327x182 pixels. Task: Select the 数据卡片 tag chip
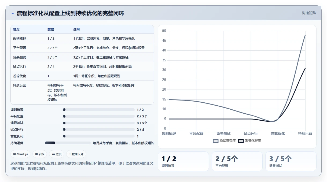76,154
